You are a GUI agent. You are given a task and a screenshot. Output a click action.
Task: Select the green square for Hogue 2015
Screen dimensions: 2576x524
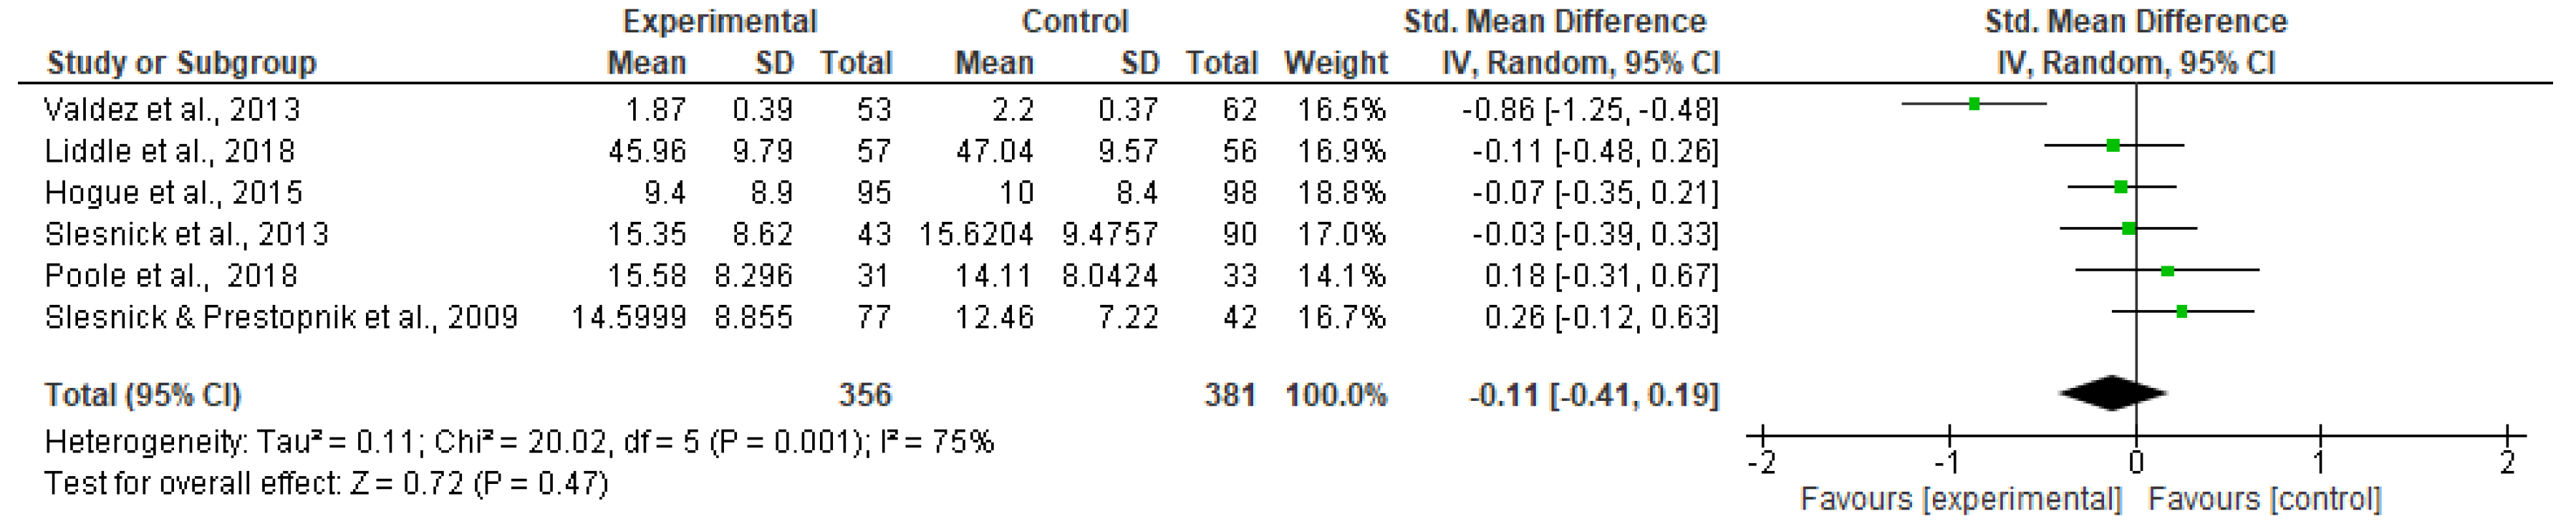pyautogui.click(x=2121, y=187)
